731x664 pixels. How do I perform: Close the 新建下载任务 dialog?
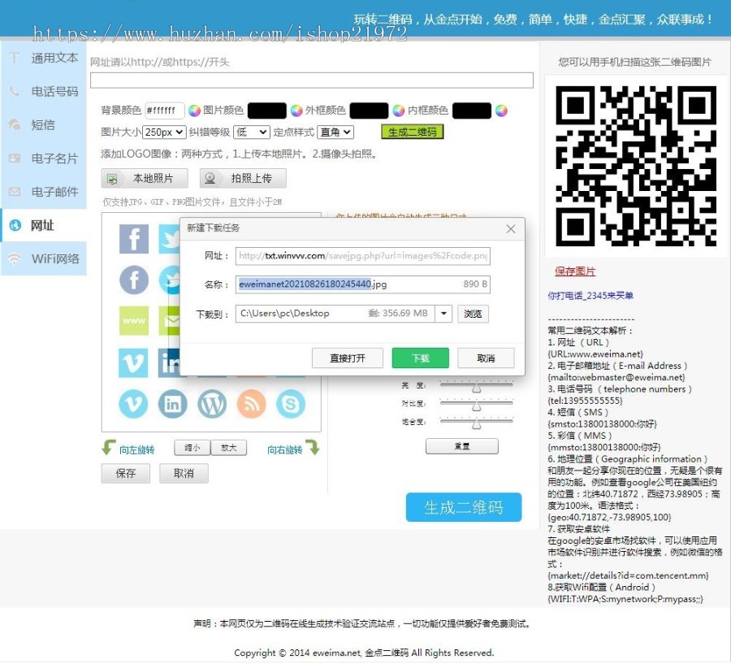click(x=511, y=228)
